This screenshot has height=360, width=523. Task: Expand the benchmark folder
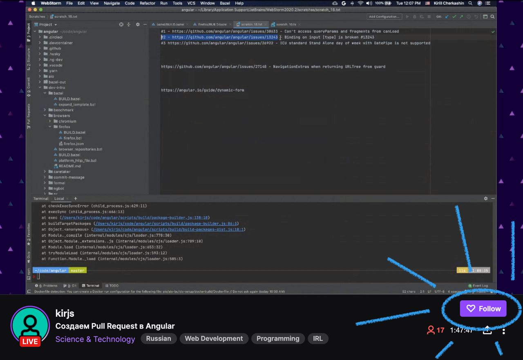tap(45, 110)
